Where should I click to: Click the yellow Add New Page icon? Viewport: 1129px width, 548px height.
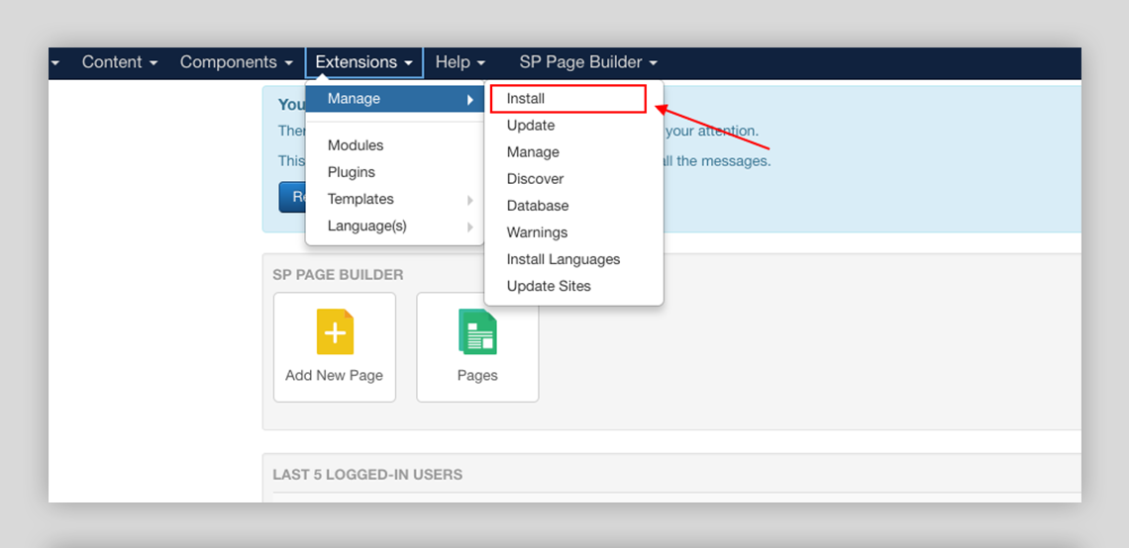click(334, 332)
